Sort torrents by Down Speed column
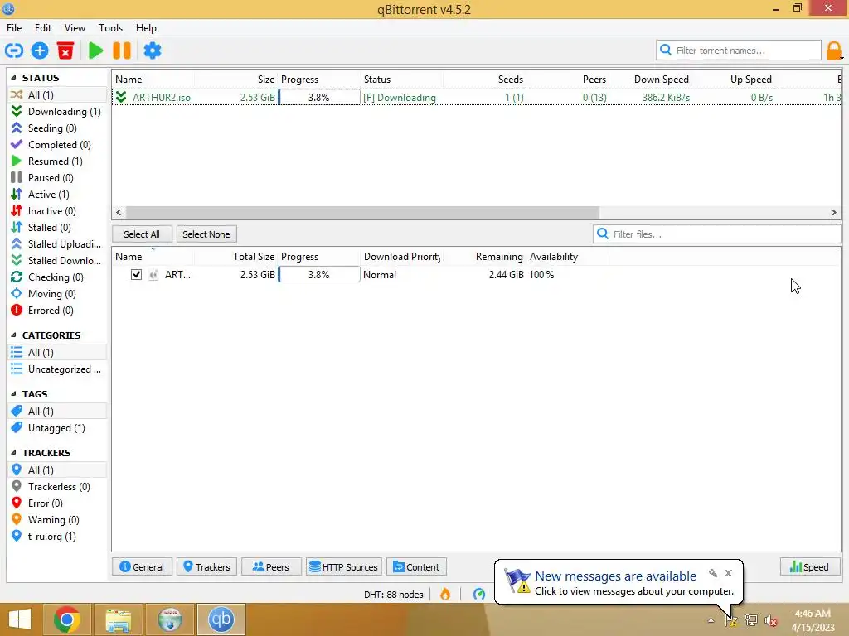849x636 pixels. coord(661,79)
